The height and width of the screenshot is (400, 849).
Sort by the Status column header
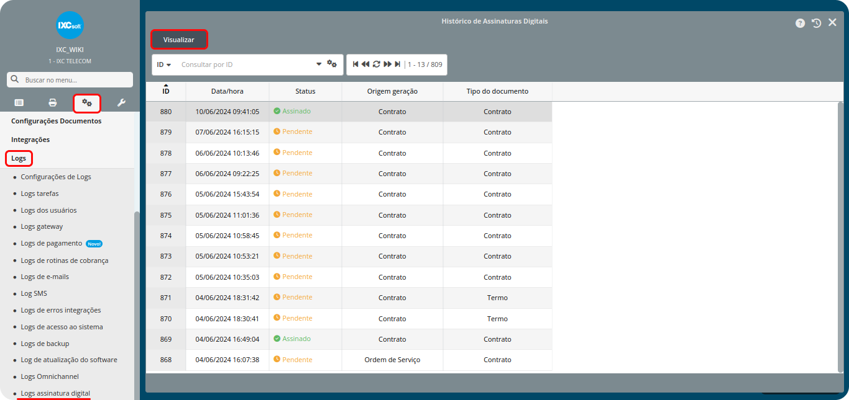pos(305,91)
